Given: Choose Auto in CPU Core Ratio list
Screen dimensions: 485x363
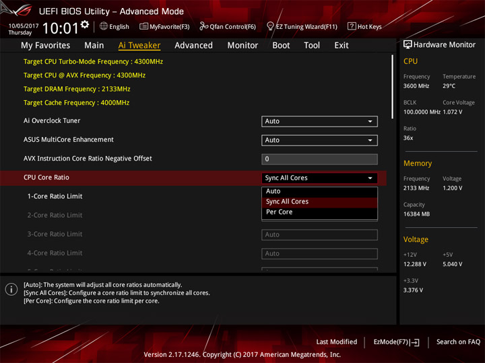Looking at the screenshot, I should pos(319,192).
